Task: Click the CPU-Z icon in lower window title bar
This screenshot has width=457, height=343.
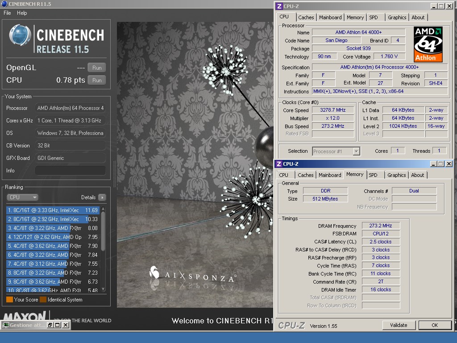Action: [279, 164]
